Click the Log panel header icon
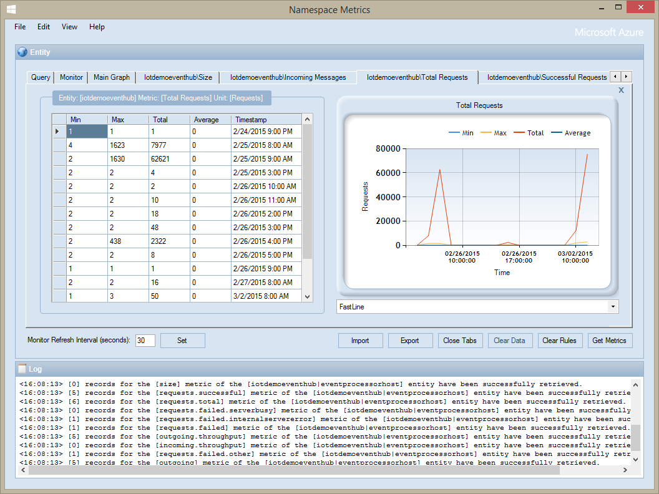659x494 pixels. click(x=22, y=369)
